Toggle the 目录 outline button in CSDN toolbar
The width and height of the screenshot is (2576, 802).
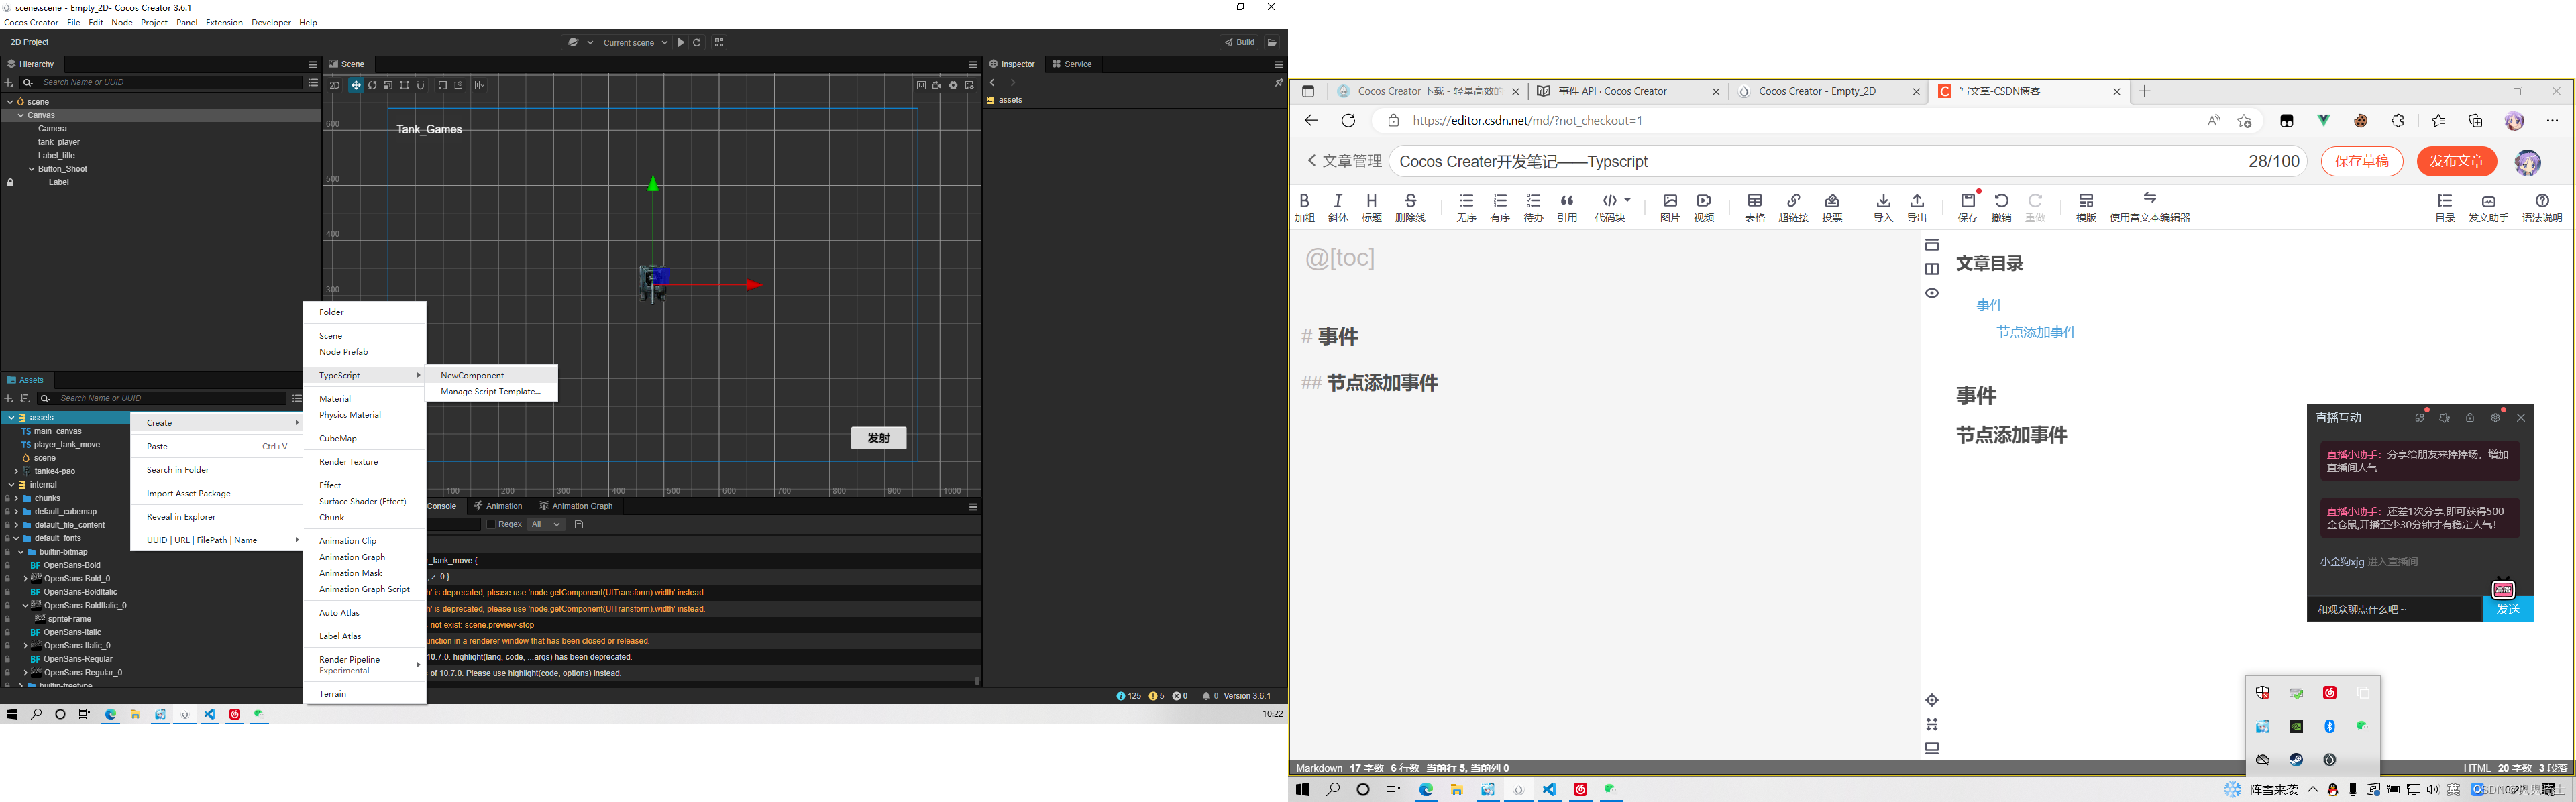pos(2444,207)
